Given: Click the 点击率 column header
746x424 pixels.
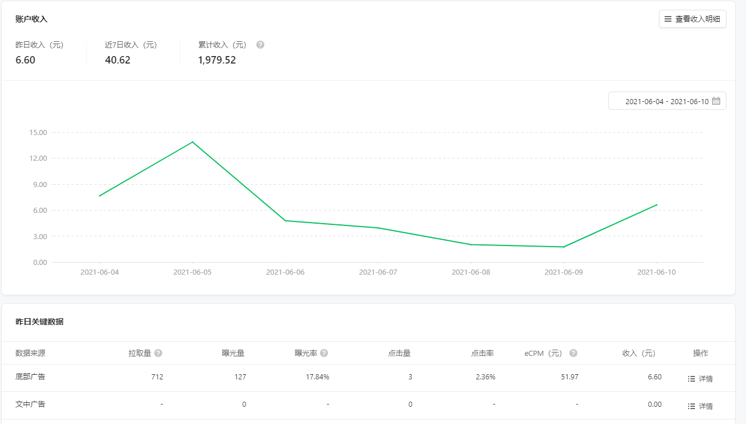Looking at the screenshot, I should click(x=482, y=353).
